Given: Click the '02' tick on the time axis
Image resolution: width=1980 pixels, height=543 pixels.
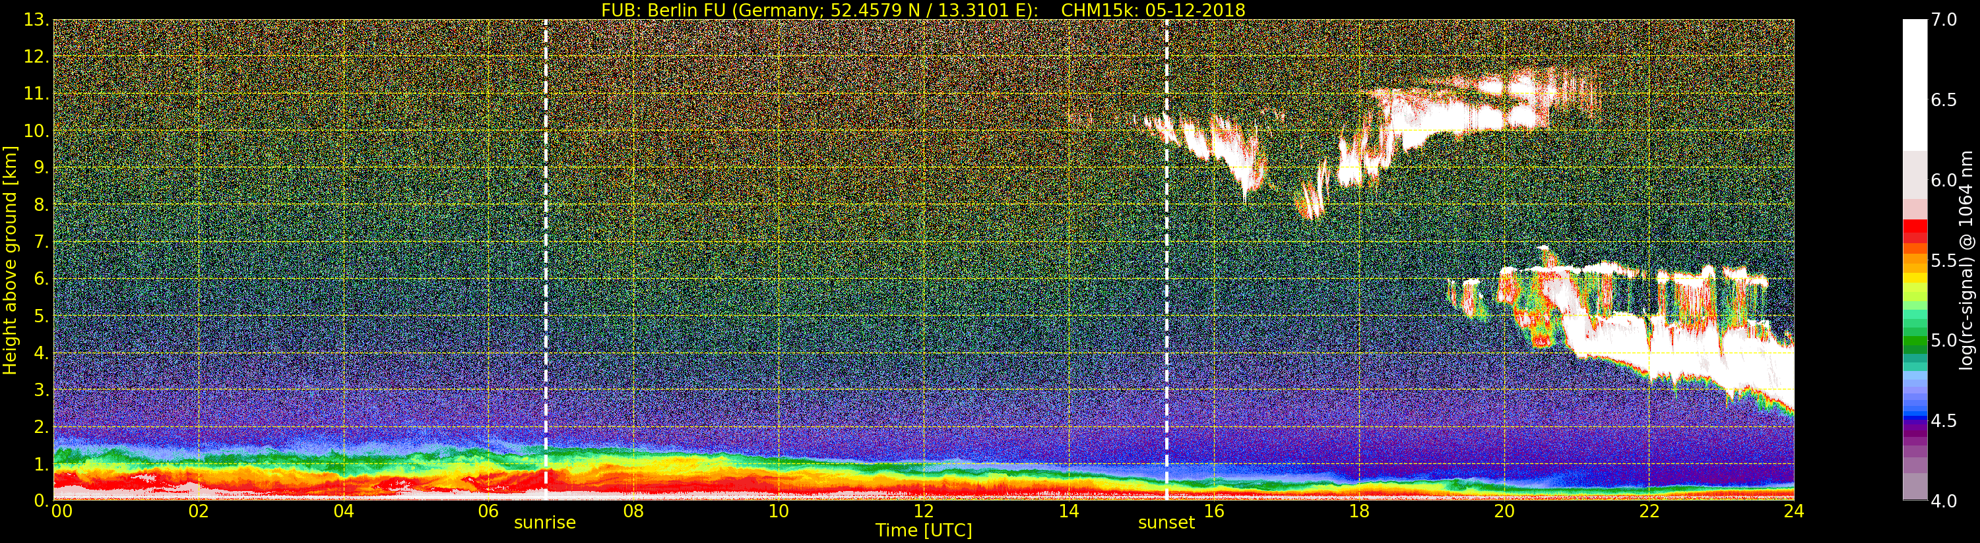Looking at the screenshot, I should [199, 511].
